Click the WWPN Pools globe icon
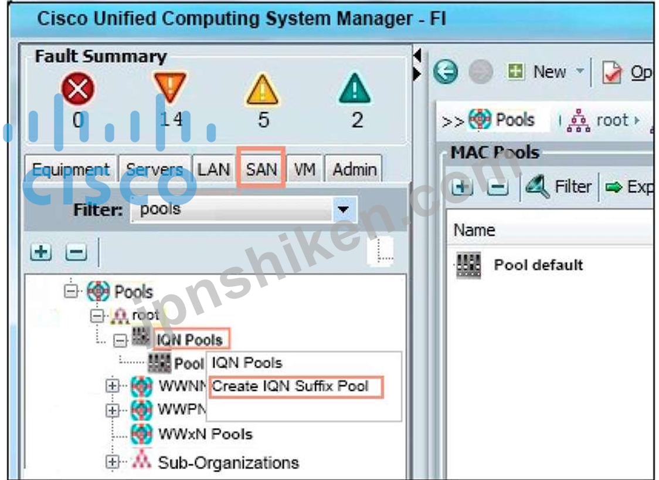Screen dimensions: 659x480 tap(141, 410)
